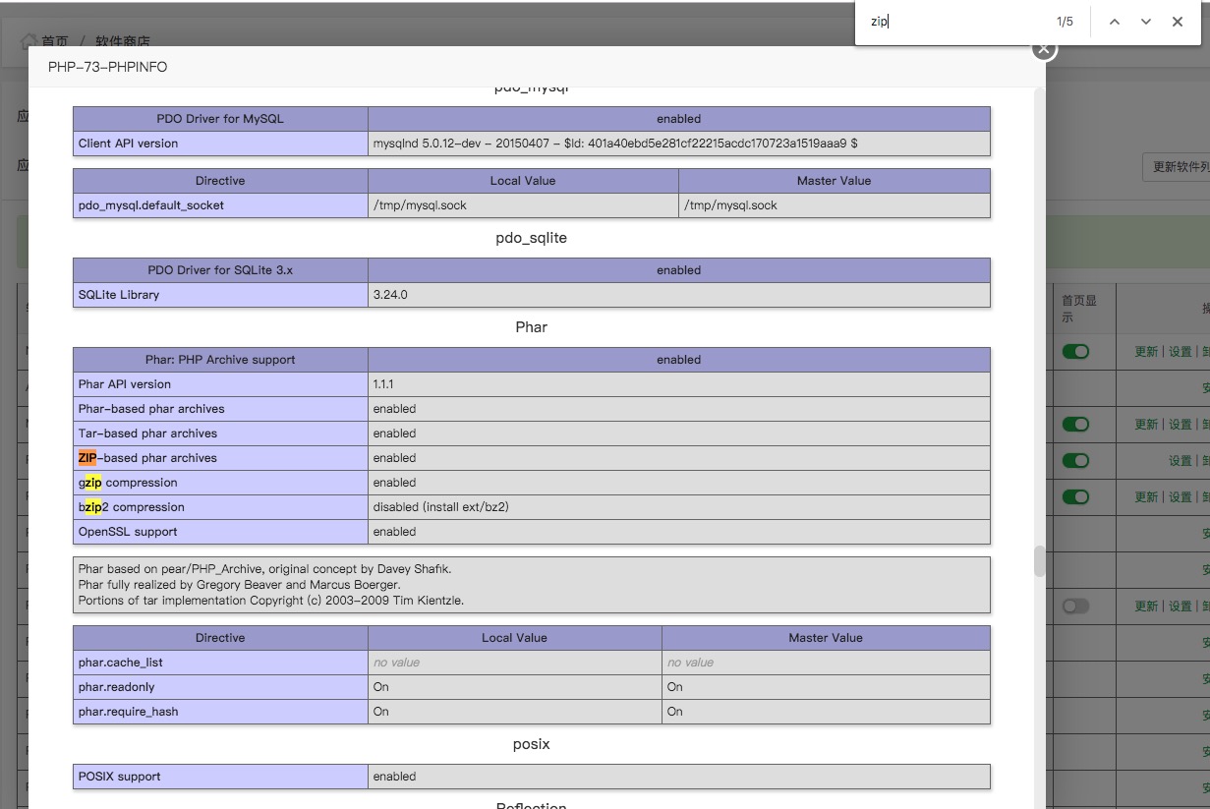
Task: Click the mysqlnd 5.0.12-dev version value
Action: [x=615, y=144]
